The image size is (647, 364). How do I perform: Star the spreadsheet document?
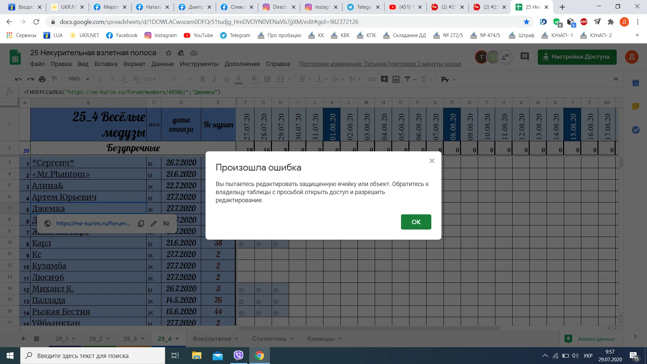[x=168, y=53]
